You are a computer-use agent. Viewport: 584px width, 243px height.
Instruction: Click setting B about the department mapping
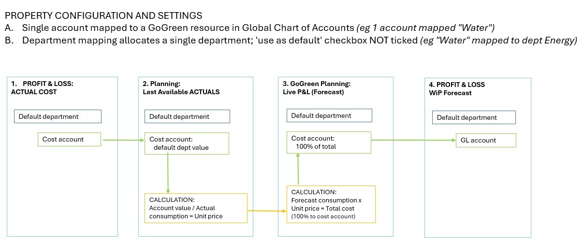(x=290, y=40)
